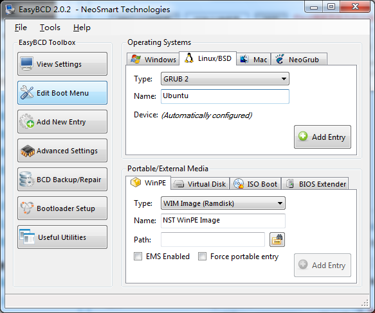The image size is (375, 313).
Task: Click Automatically configured device text
Action: (206, 115)
